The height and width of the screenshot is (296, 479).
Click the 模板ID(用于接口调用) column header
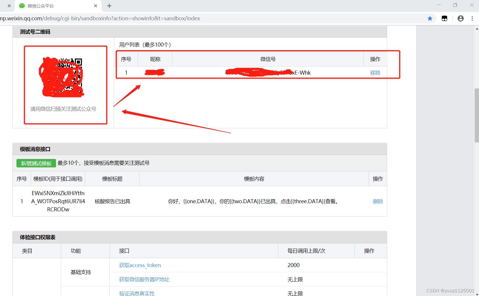tap(58, 179)
